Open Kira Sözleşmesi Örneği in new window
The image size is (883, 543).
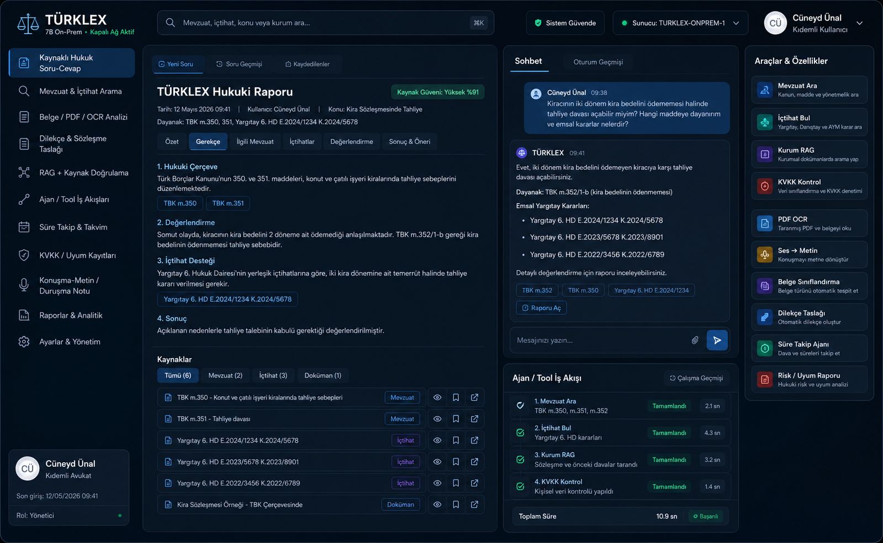[x=474, y=504]
